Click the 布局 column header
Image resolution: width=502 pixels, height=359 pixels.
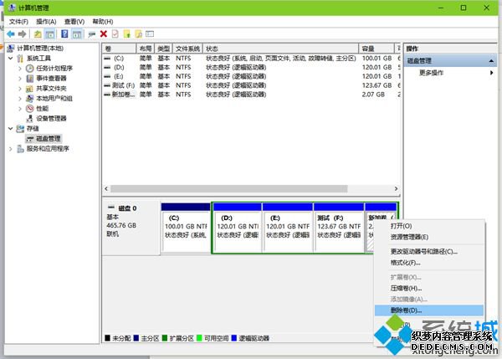coord(146,49)
